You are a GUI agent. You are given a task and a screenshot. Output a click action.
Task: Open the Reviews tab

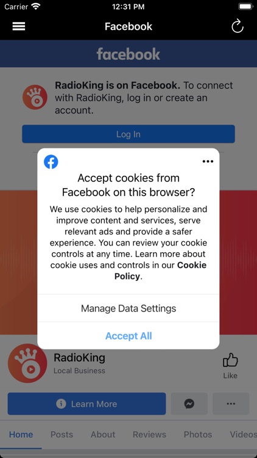click(149, 434)
